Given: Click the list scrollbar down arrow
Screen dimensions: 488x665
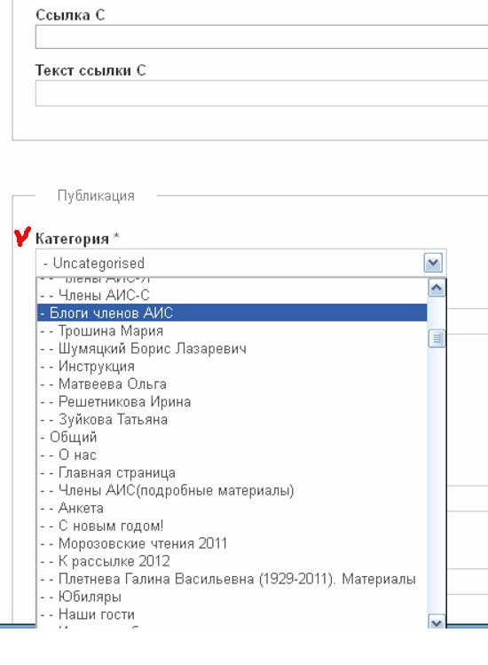Looking at the screenshot, I should pos(437,621).
